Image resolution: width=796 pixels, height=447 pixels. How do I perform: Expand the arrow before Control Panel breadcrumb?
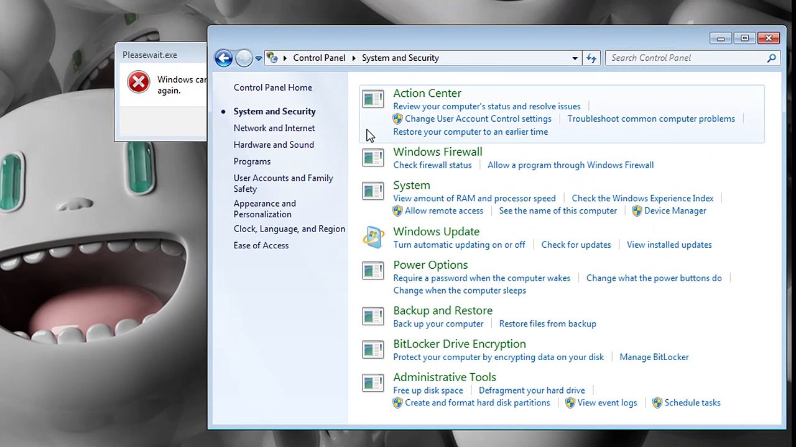point(285,58)
